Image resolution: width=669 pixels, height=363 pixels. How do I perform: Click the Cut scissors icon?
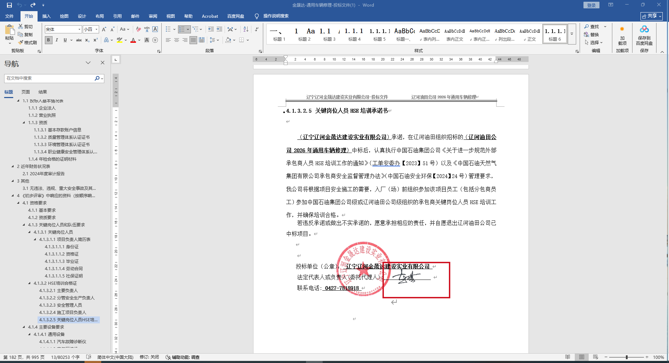coord(21,26)
